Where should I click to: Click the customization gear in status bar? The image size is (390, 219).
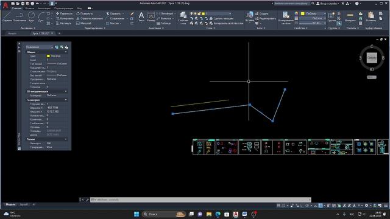coord(367,206)
